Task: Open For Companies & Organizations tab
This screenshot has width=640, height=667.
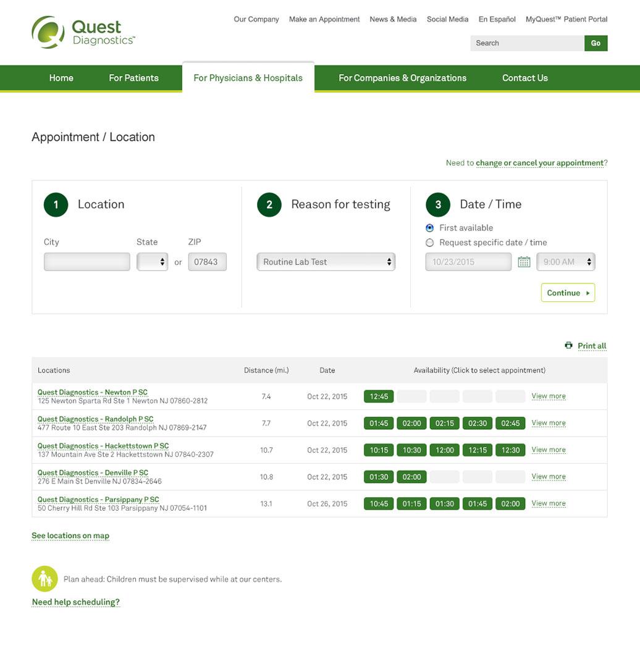Action: click(403, 78)
